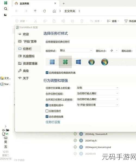Select file 2024report_toxicant.qmd
Screen dimensions: 136x162
(x=98, y=147)
